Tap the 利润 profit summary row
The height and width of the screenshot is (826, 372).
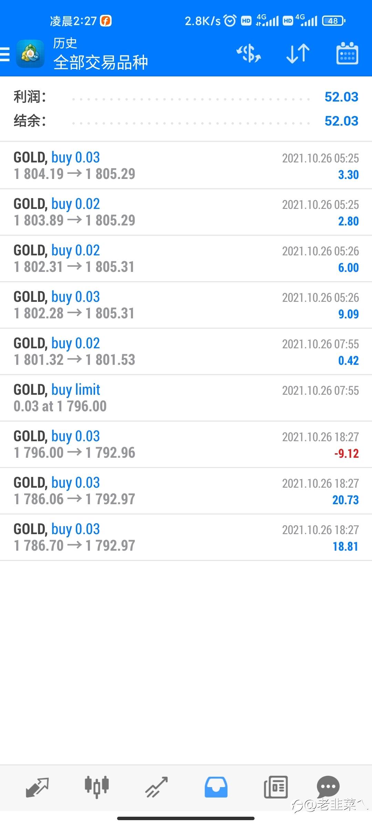(x=186, y=97)
